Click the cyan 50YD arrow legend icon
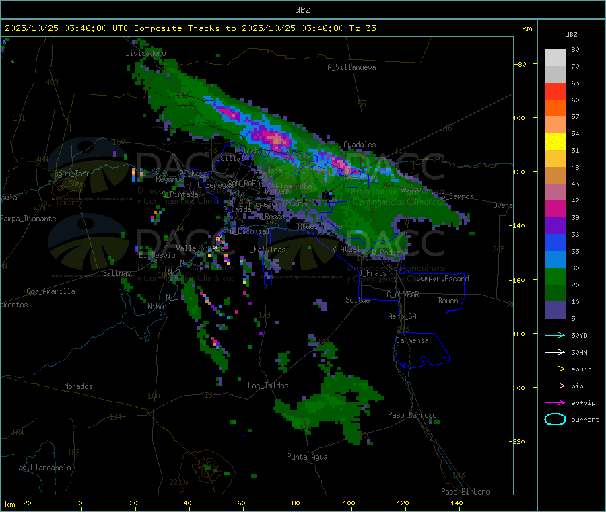The height and width of the screenshot is (512, 606). (x=555, y=335)
